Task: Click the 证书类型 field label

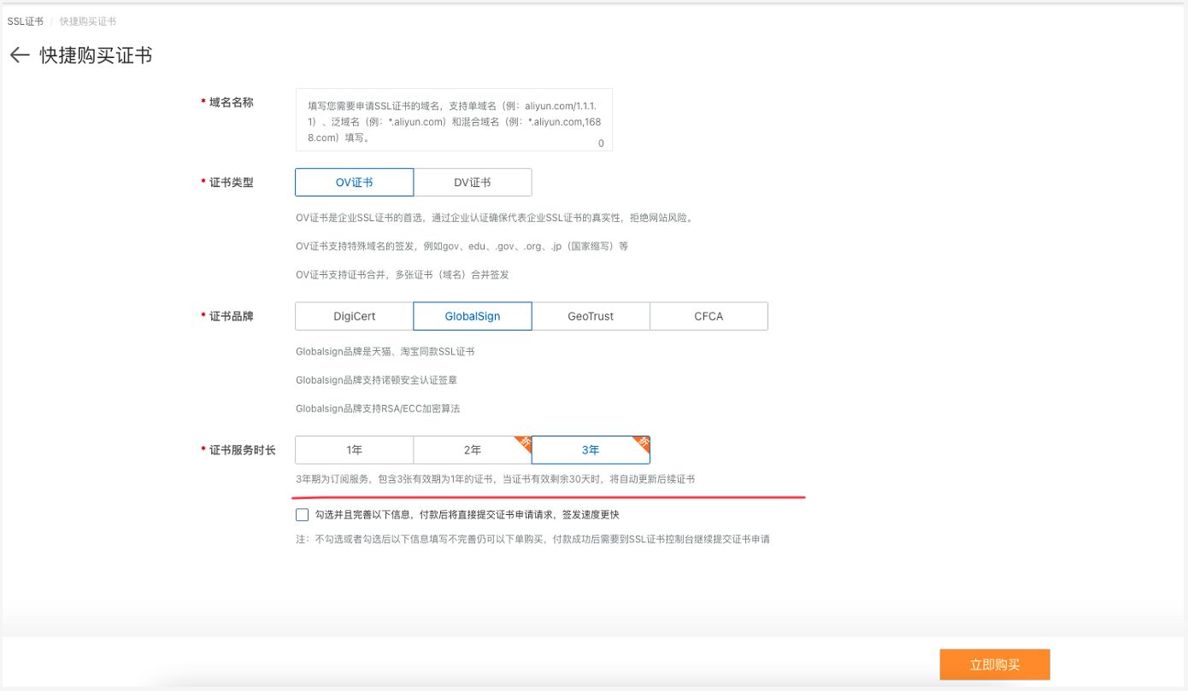Action: pyautogui.click(x=231, y=182)
